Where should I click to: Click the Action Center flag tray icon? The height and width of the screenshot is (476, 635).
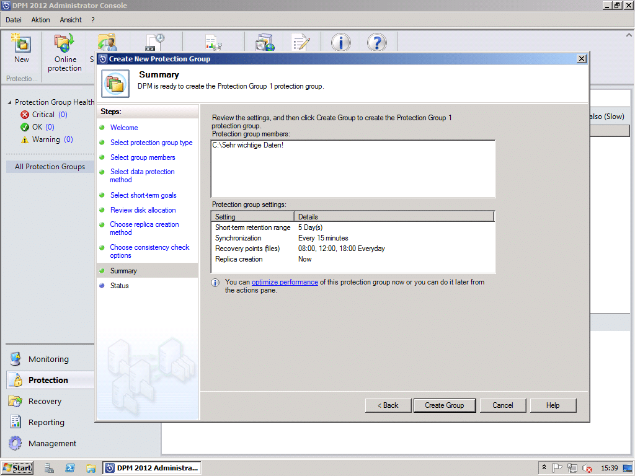(x=557, y=468)
